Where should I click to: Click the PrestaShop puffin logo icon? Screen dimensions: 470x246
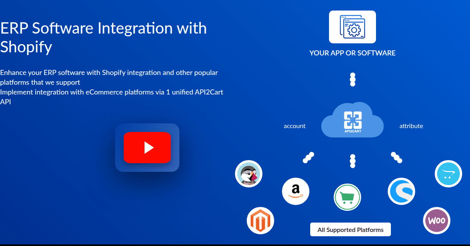[249, 174]
